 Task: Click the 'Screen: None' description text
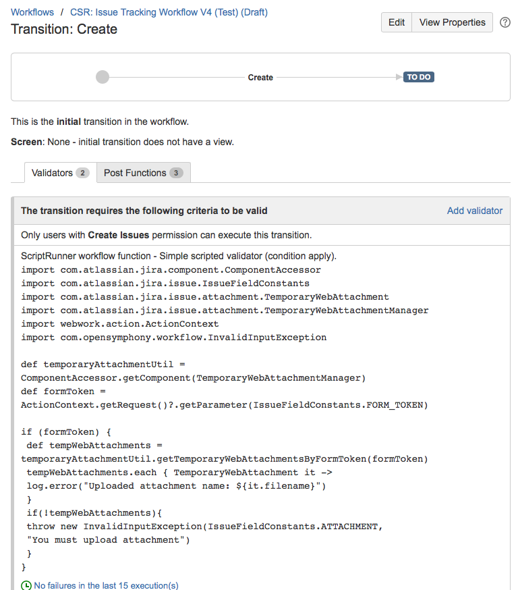click(x=122, y=142)
